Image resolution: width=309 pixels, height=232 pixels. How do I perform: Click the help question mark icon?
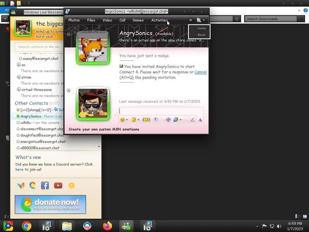coord(306,10)
